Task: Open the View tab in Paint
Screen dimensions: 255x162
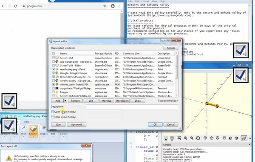Action: tap(26, 122)
